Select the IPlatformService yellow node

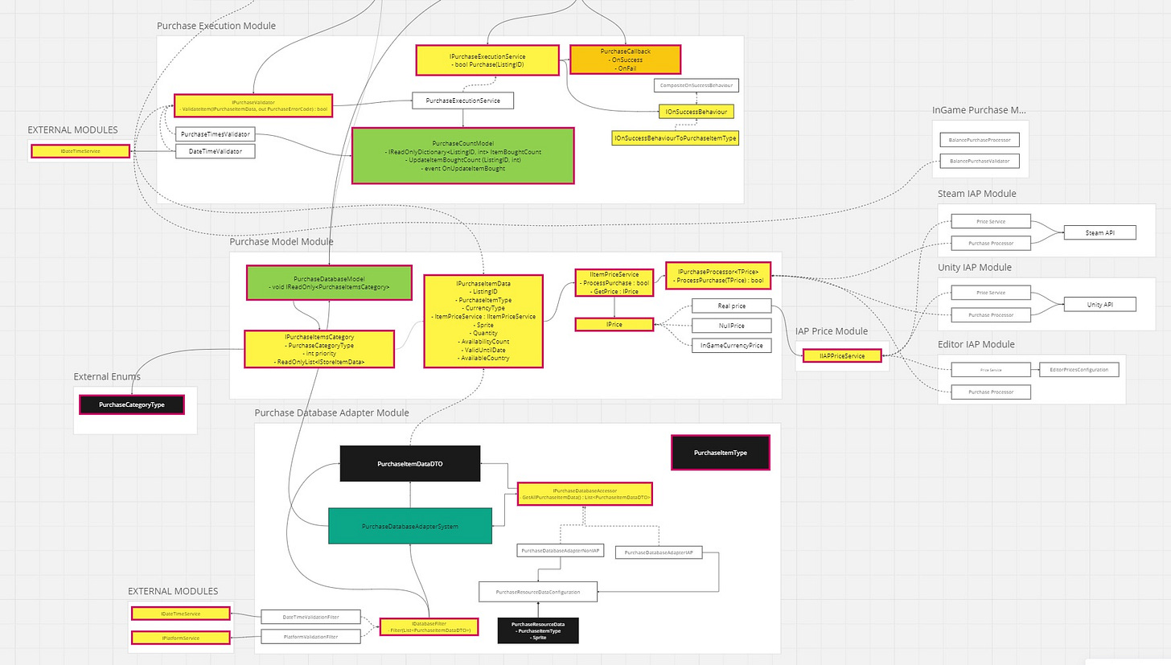180,638
